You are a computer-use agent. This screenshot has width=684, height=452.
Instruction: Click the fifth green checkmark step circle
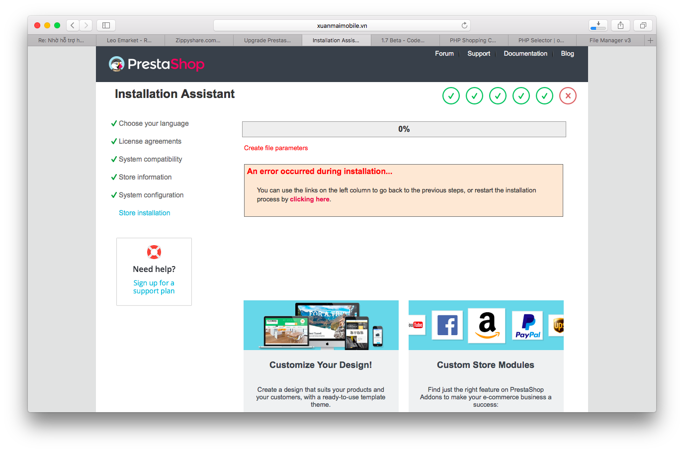(x=544, y=96)
